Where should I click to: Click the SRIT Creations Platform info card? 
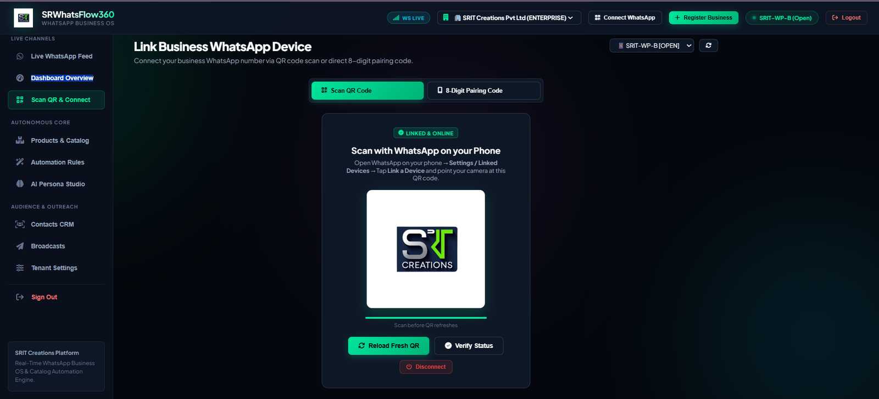(56, 366)
